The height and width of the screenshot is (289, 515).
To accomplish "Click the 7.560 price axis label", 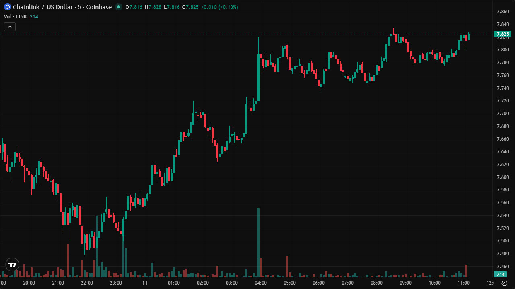I will tap(503, 203).
